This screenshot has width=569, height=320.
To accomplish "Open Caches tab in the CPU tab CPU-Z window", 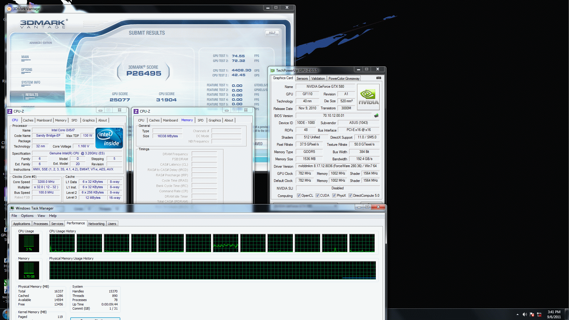I will 28,120.
